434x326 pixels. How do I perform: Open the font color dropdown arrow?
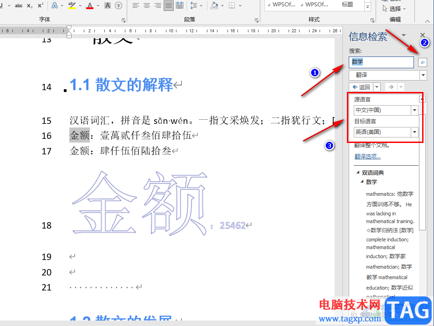point(98,5)
